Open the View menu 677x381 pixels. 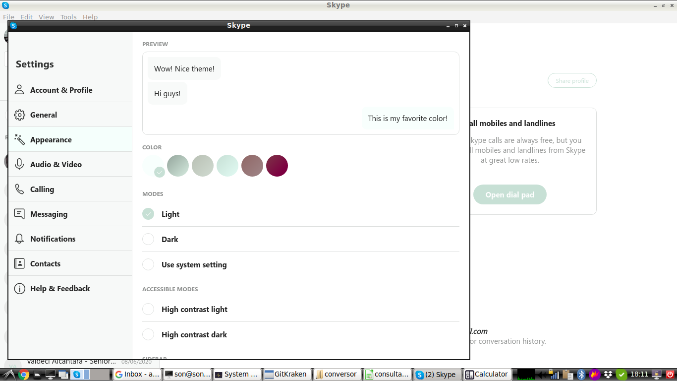(46, 17)
